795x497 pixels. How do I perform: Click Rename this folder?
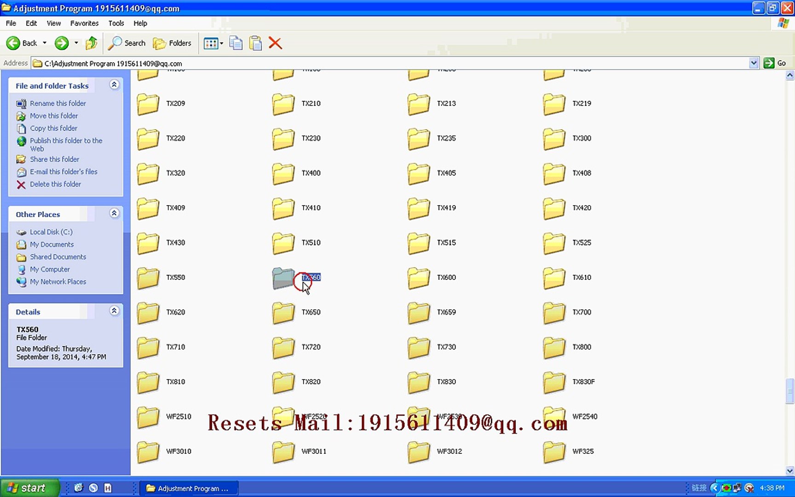(58, 104)
